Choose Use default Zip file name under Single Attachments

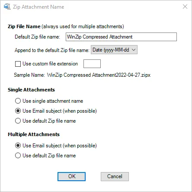pos(18,121)
